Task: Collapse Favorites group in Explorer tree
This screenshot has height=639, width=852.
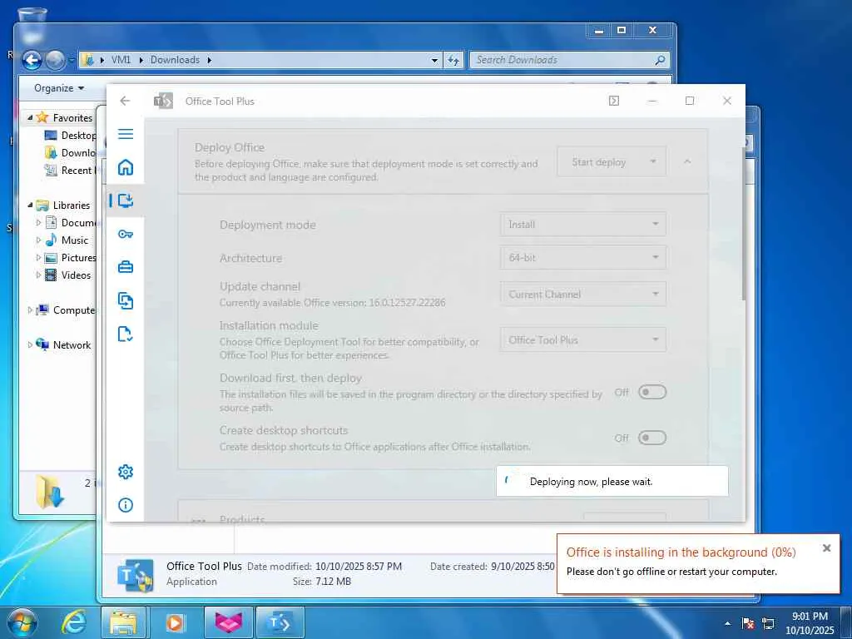Action: pos(30,118)
